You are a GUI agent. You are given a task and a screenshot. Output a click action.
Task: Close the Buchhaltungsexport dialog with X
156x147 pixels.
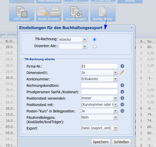tap(131, 28)
